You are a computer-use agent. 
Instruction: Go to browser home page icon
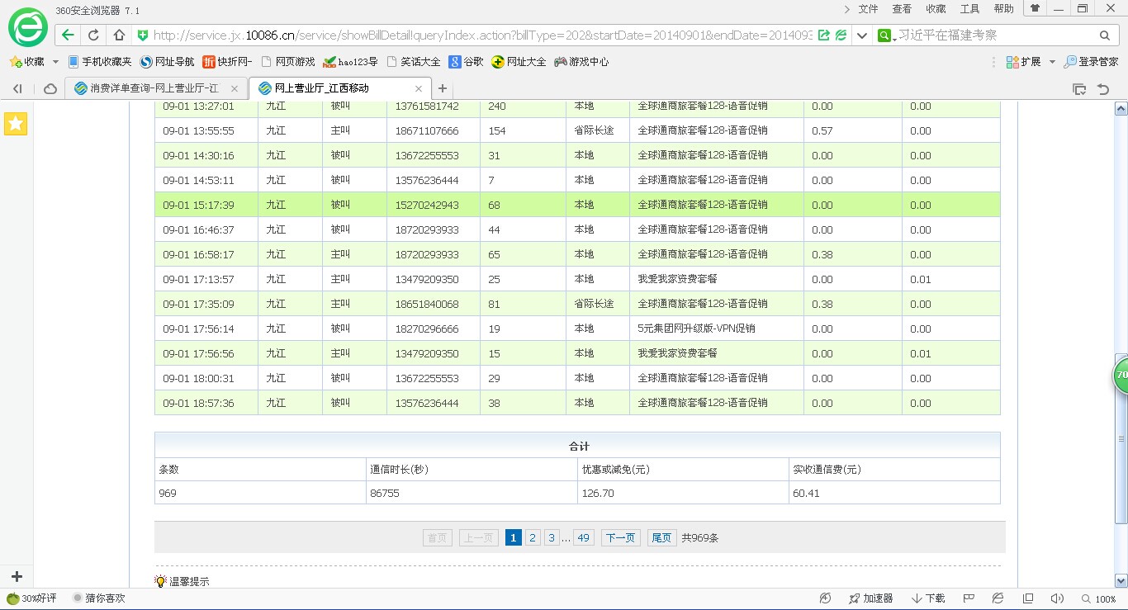[119, 35]
